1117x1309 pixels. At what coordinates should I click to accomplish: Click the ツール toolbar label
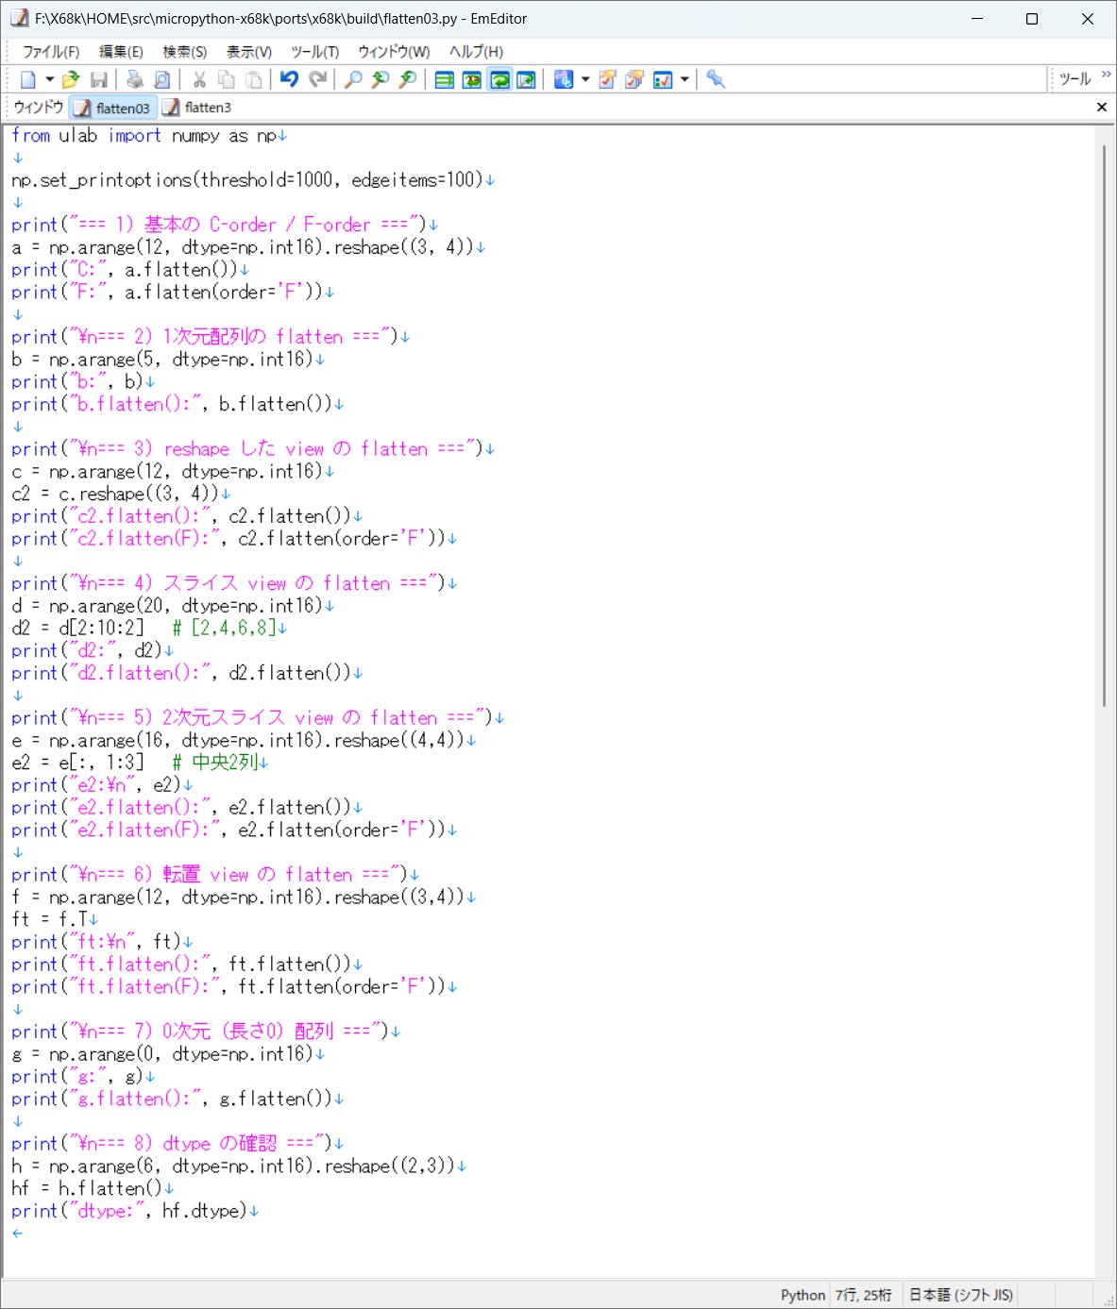pyautogui.click(x=1075, y=79)
